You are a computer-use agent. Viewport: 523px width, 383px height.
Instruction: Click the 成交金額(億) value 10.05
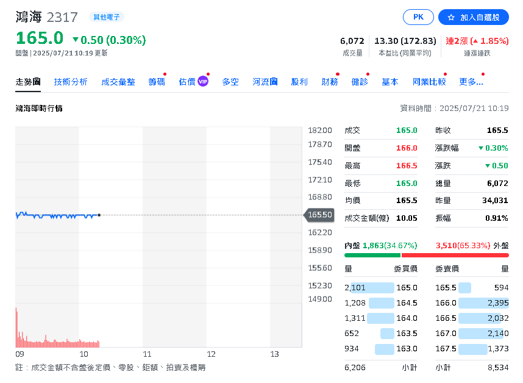[407, 218]
